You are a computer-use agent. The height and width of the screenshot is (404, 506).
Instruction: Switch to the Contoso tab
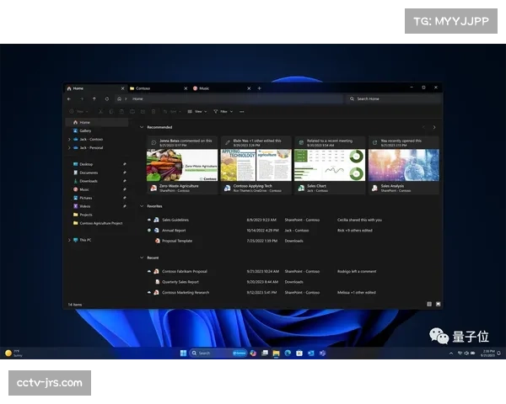(143, 88)
